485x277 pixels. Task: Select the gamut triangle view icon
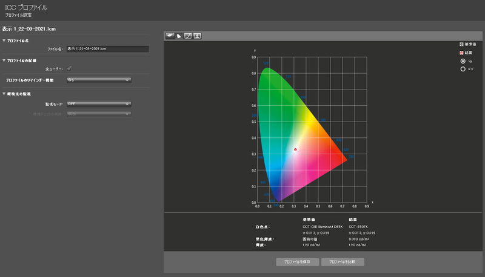[179, 36]
